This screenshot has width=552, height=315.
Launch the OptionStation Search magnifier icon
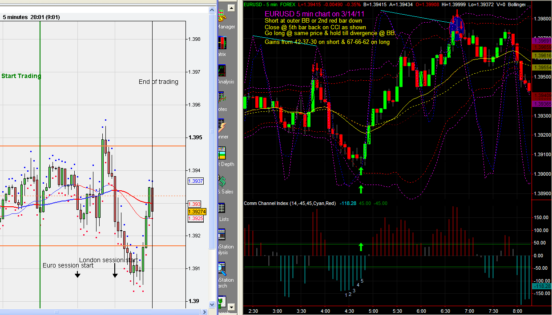tap(222, 269)
